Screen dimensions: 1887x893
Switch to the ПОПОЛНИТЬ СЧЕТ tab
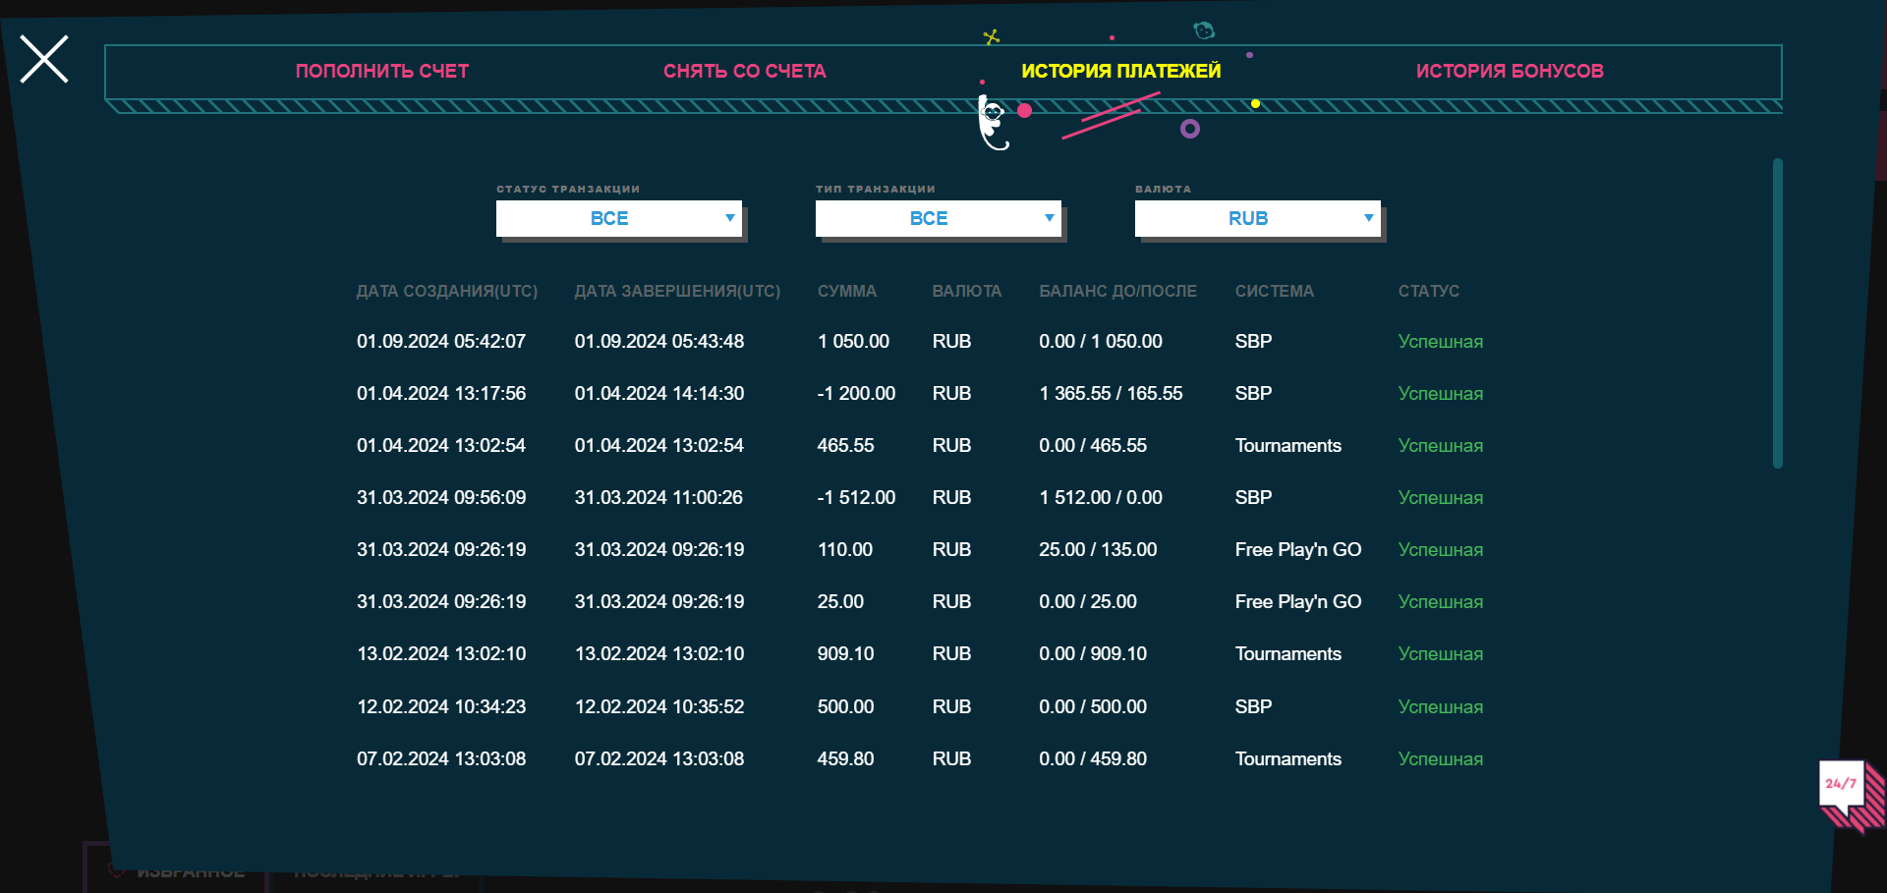382,71
